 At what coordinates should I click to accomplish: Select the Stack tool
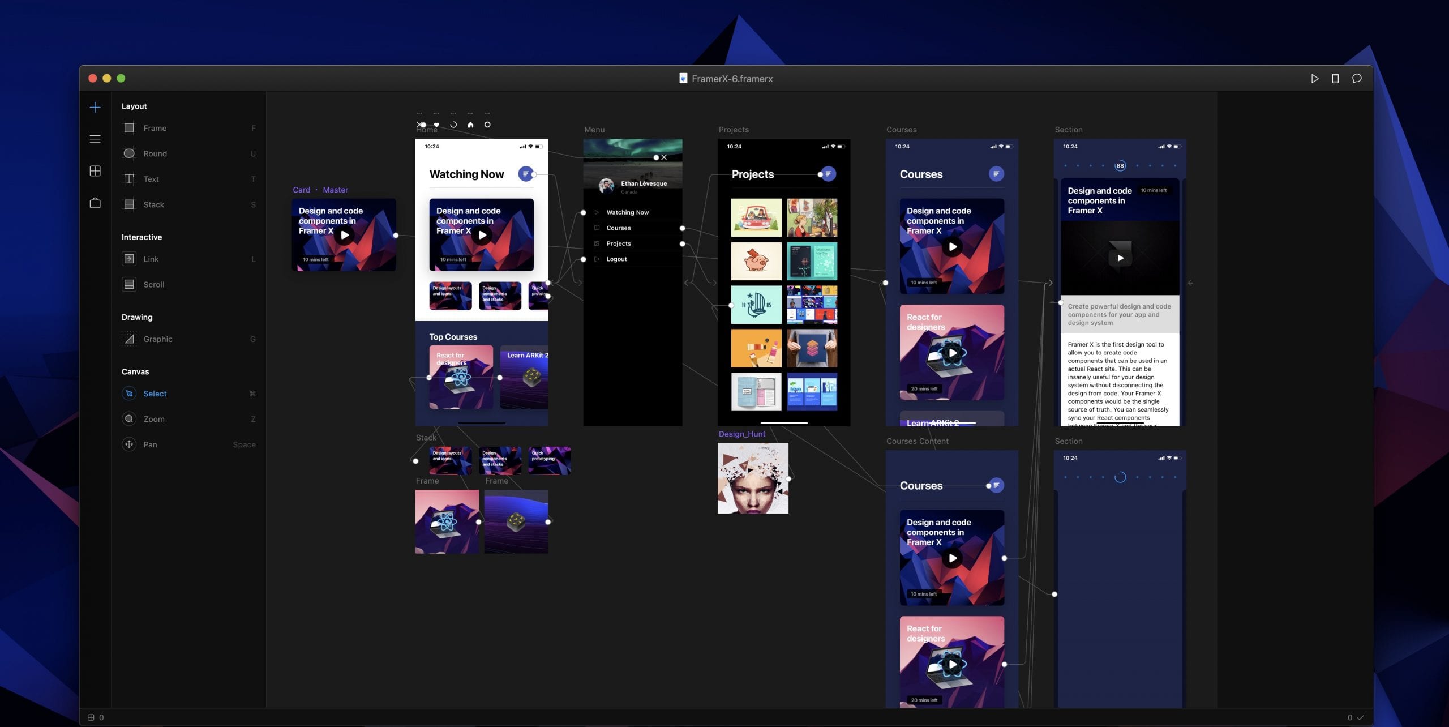[x=188, y=204]
